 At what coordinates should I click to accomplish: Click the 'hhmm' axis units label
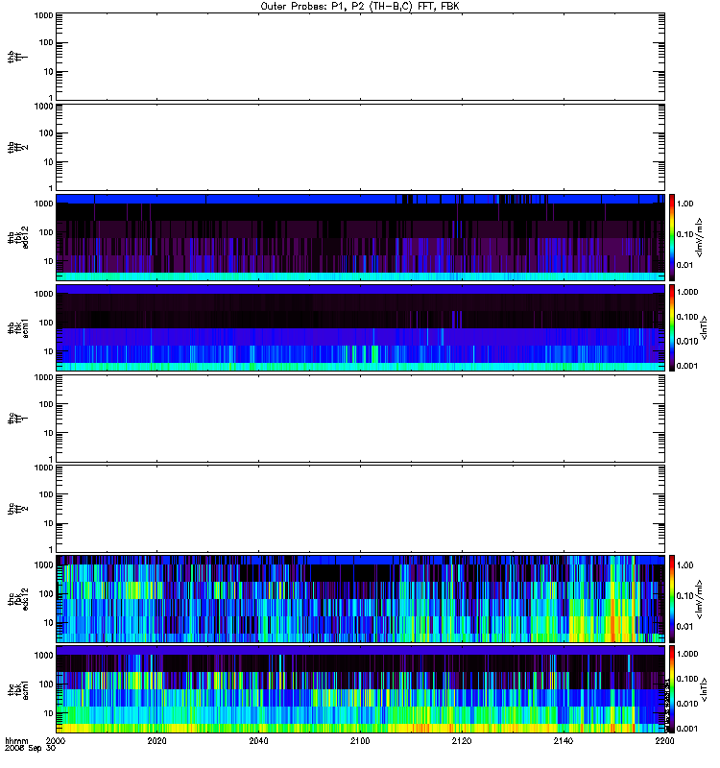click(x=16, y=740)
